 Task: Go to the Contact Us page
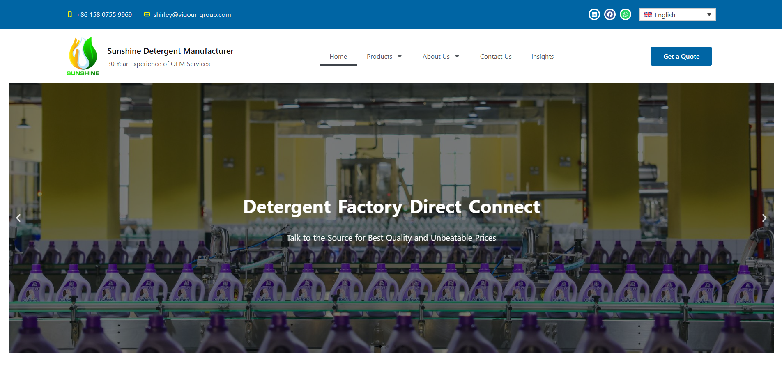[x=496, y=57]
